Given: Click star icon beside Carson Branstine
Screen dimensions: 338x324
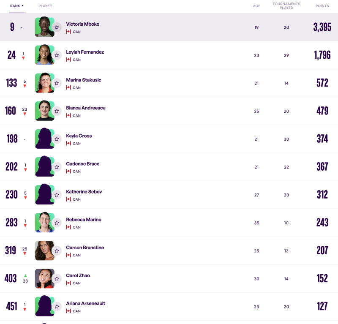Looking at the screenshot, I should point(57,250).
